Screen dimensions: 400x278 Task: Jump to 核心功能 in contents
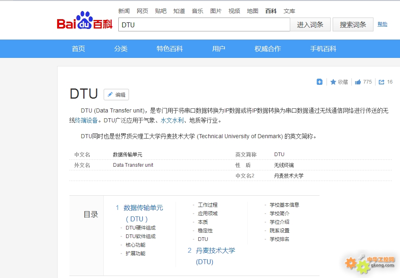(136, 245)
